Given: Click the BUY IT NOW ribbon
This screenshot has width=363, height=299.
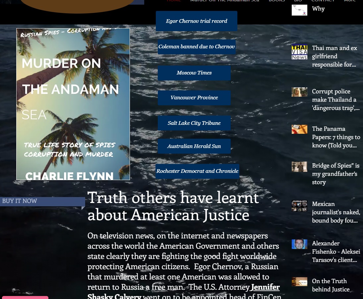Looking at the screenshot, I should pos(42,201).
